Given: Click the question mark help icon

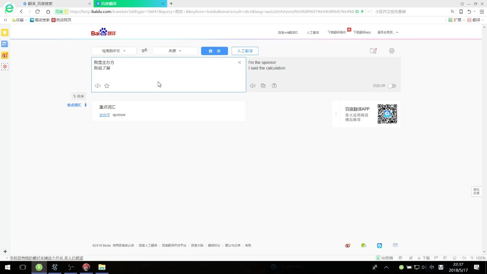Looking at the screenshot, I should (x=274, y=86).
